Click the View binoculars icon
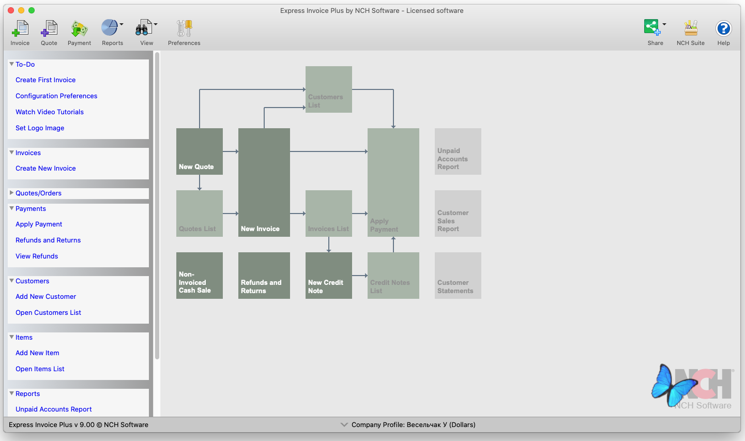 [143, 28]
